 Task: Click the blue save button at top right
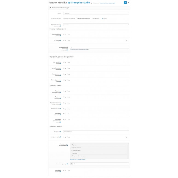[125, 2]
